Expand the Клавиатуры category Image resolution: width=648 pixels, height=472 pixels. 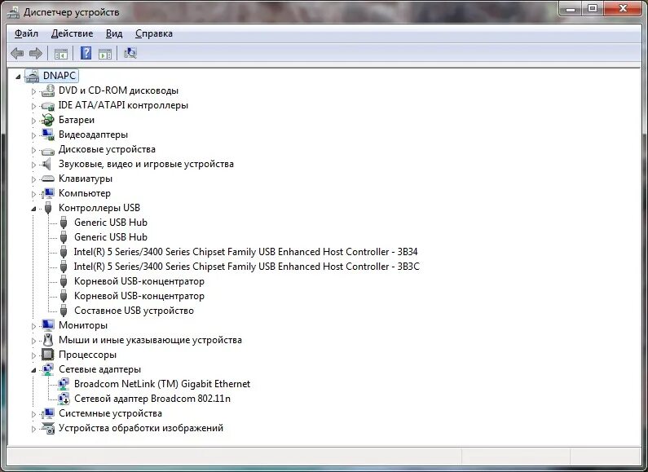coord(34,179)
